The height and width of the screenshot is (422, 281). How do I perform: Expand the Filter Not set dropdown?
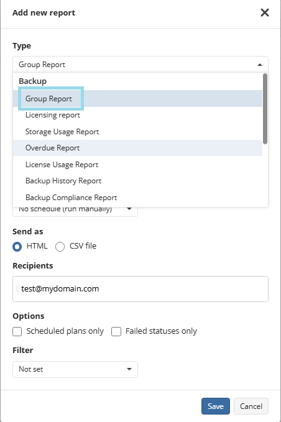pos(75,369)
